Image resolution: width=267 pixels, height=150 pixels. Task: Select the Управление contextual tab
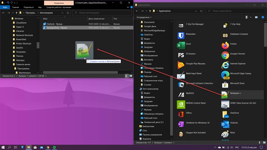click(x=59, y=3)
